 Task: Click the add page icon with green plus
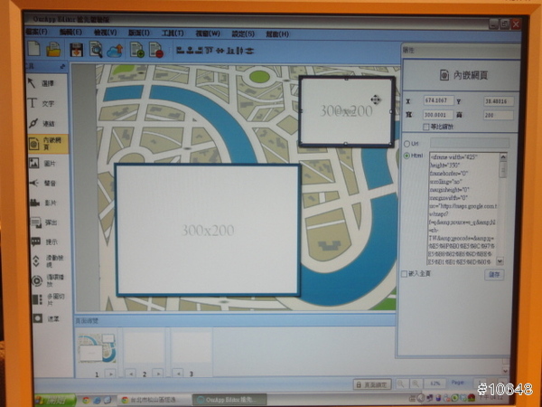tap(136, 50)
